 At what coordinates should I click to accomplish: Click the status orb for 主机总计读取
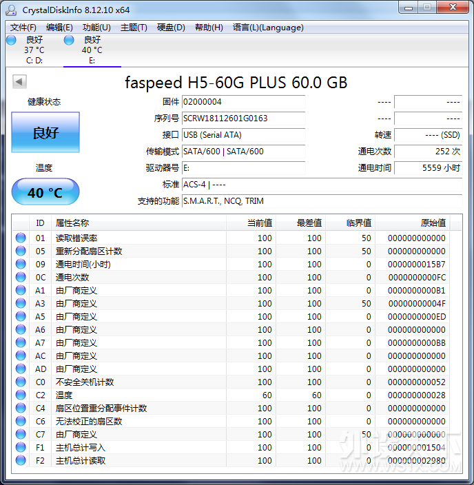21,461
